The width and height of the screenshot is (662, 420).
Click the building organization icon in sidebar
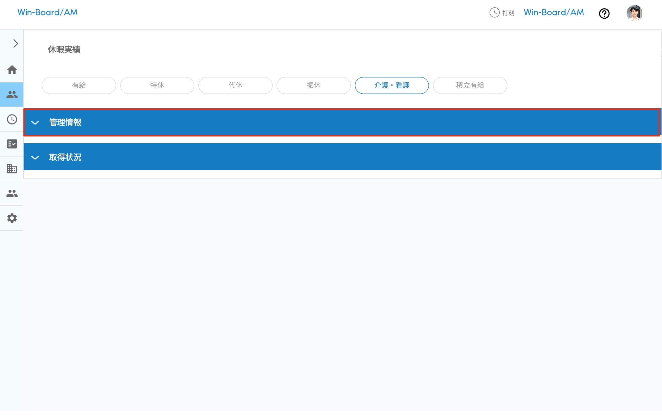12,169
